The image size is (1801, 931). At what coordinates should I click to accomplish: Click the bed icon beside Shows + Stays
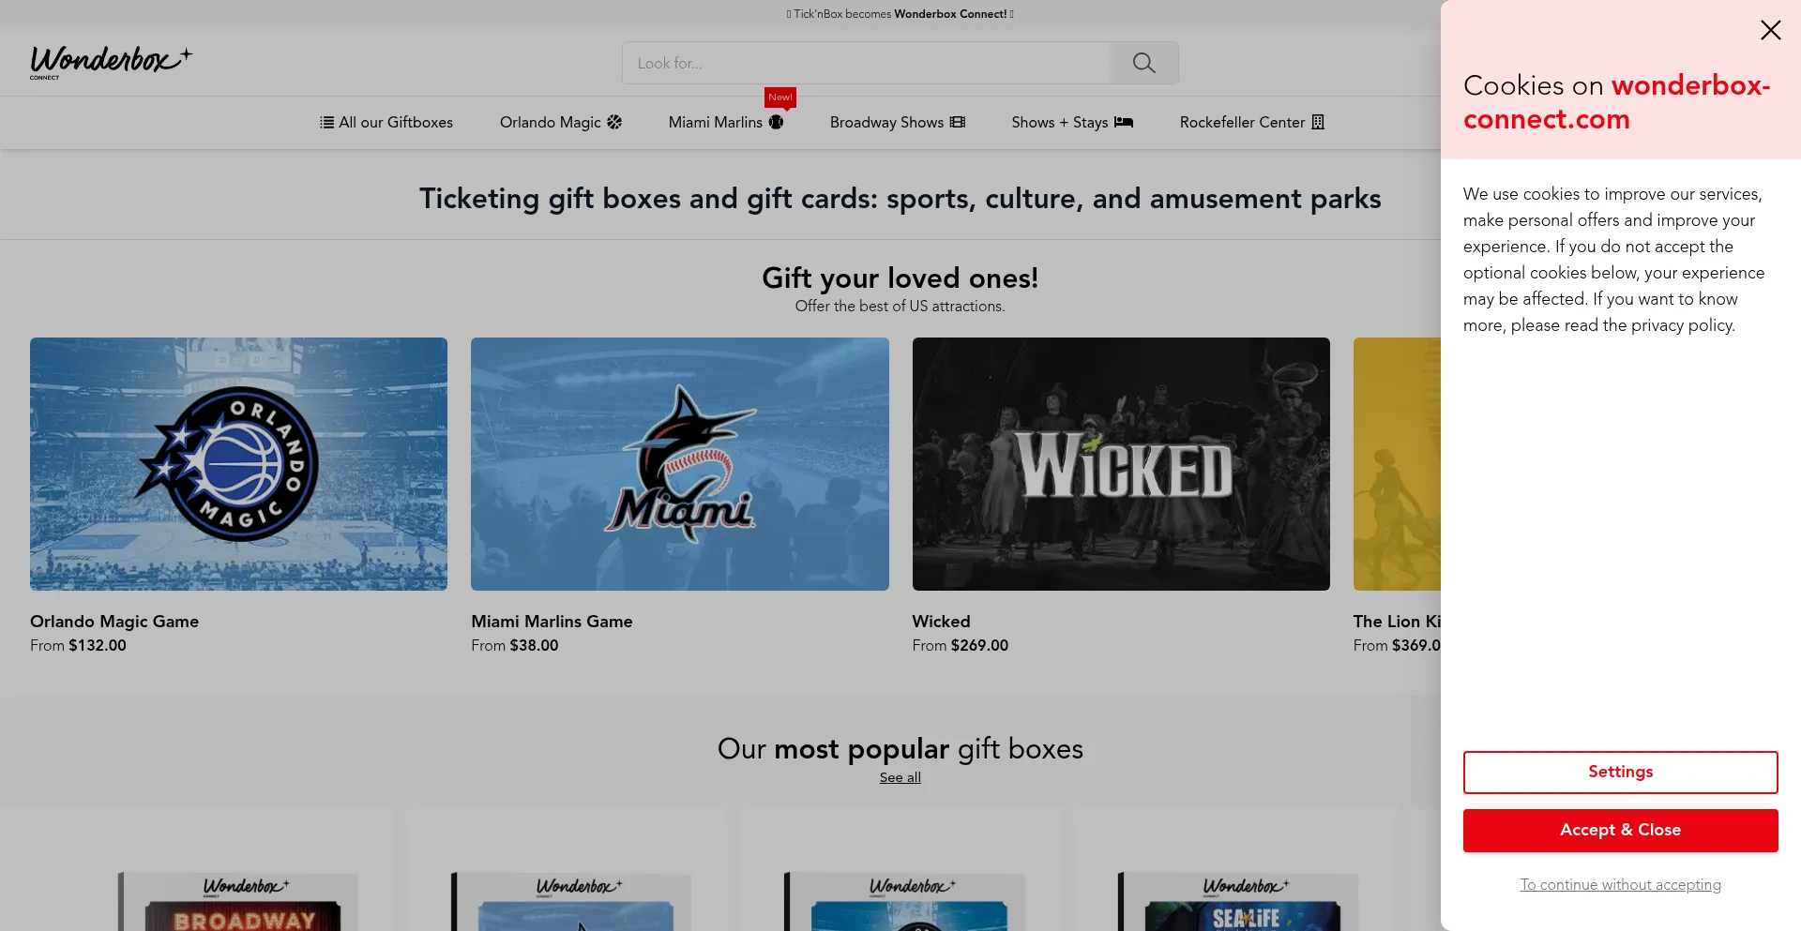point(1123,122)
